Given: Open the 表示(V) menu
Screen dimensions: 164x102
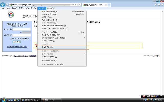Looking at the screenshot, I should (x=22, y=8).
